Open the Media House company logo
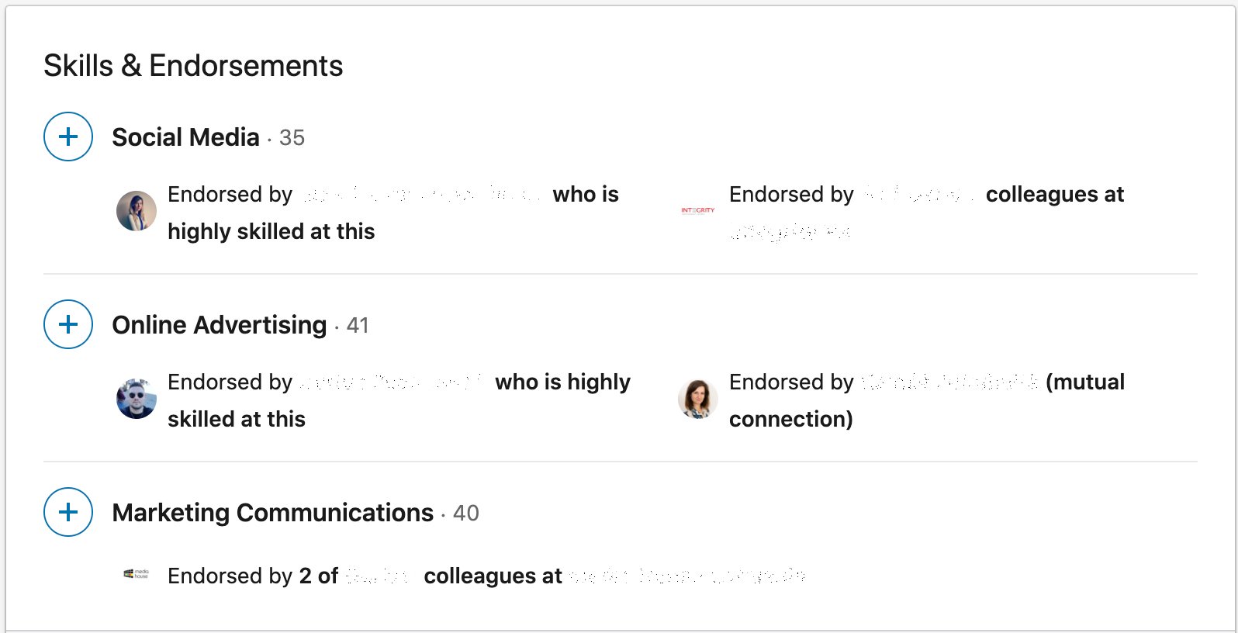 click(x=136, y=574)
